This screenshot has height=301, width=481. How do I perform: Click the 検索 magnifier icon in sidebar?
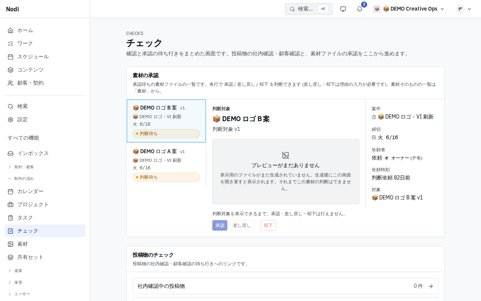tap(11, 106)
